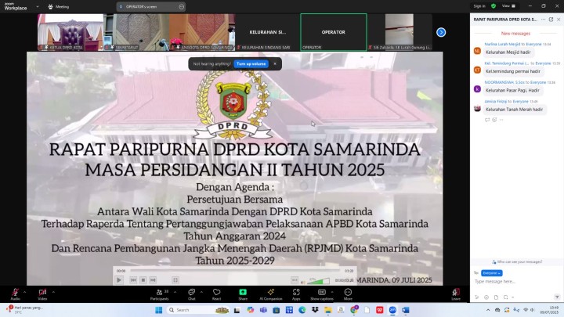Open the View menu
The height and width of the screenshot is (317, 564).
508,6
